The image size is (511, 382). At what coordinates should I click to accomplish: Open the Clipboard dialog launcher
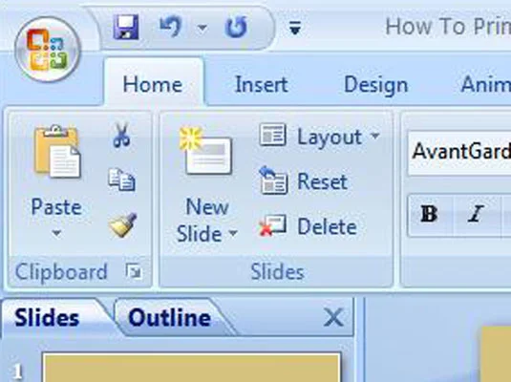[134, 271]
